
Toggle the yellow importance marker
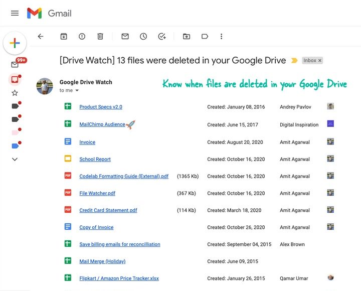[294, 61]
